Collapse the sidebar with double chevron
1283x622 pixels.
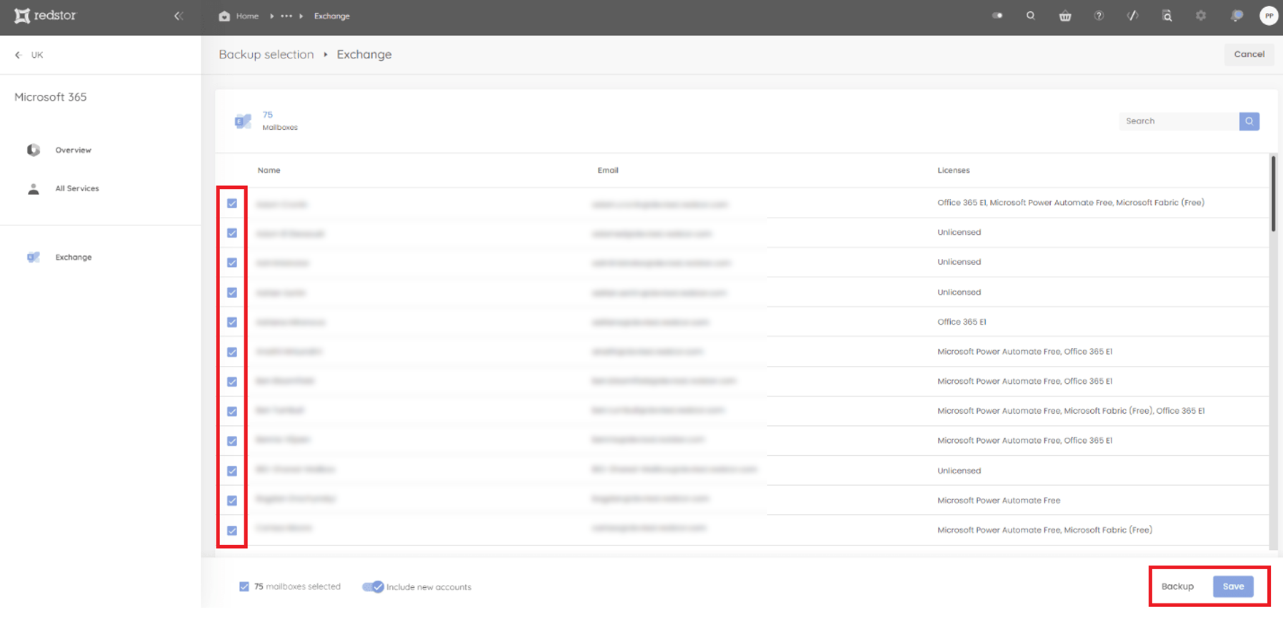click(179, 16)
